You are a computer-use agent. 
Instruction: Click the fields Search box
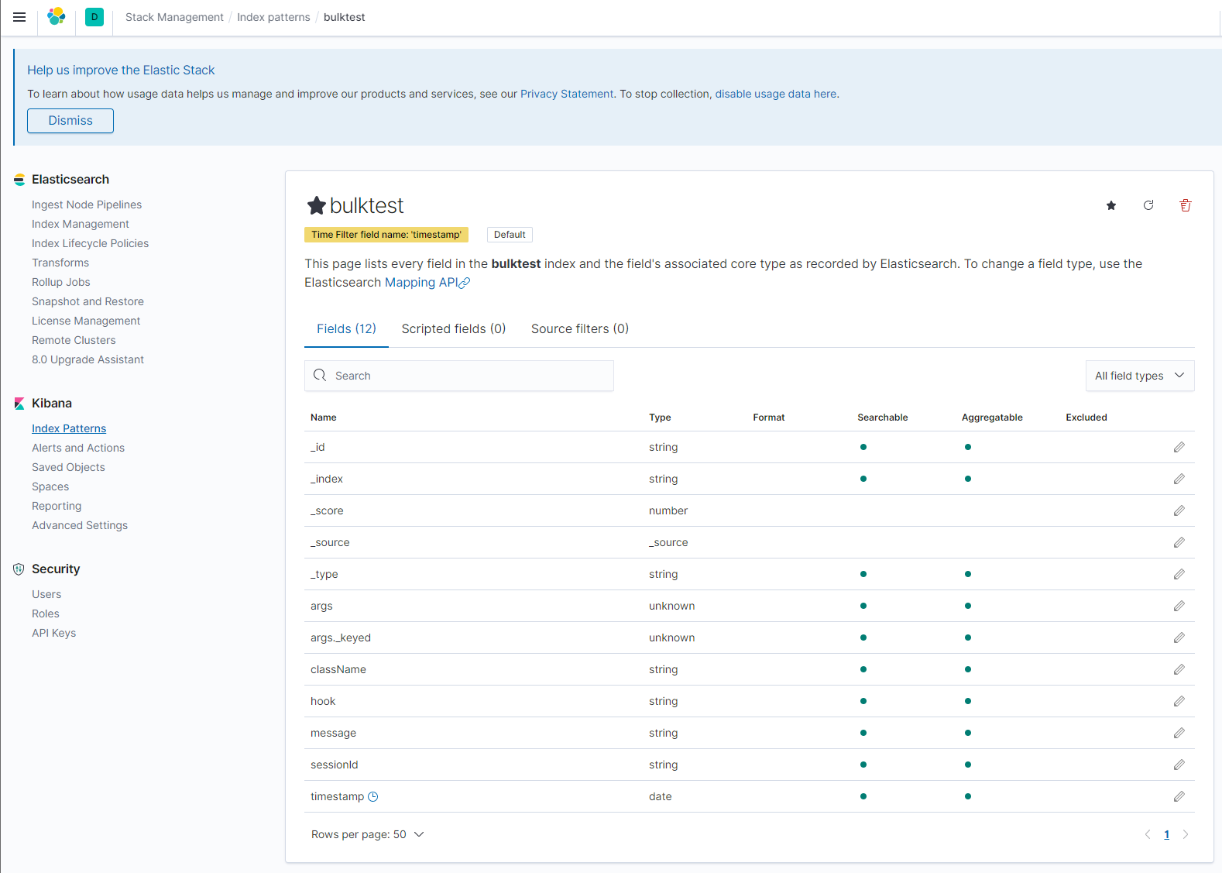[459, 376]
